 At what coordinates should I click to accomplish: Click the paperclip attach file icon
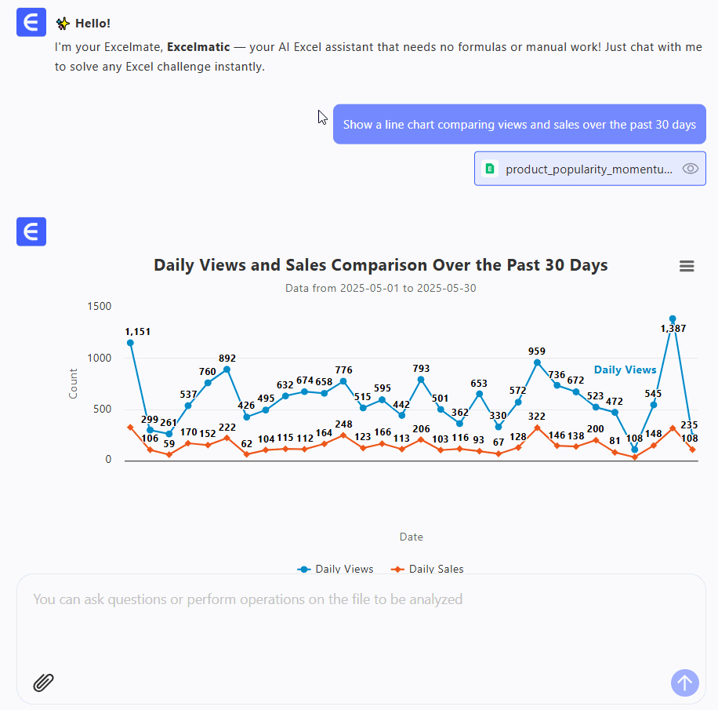pos(44,683)
